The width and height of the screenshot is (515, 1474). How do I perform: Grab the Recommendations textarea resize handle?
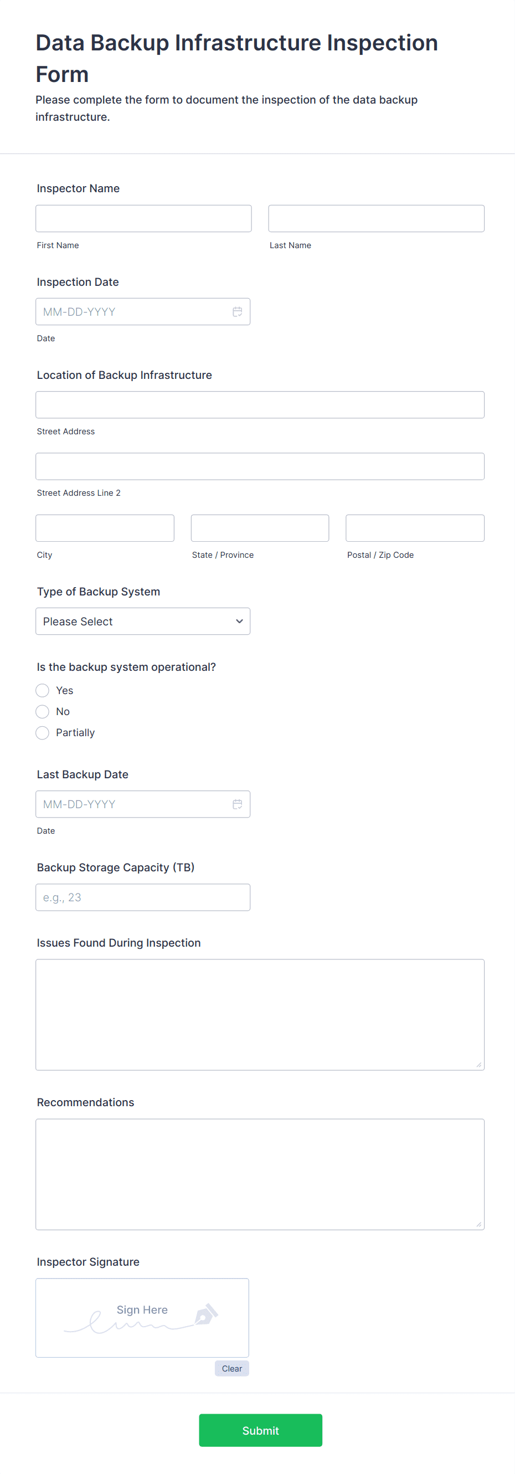click(479, 1225)
